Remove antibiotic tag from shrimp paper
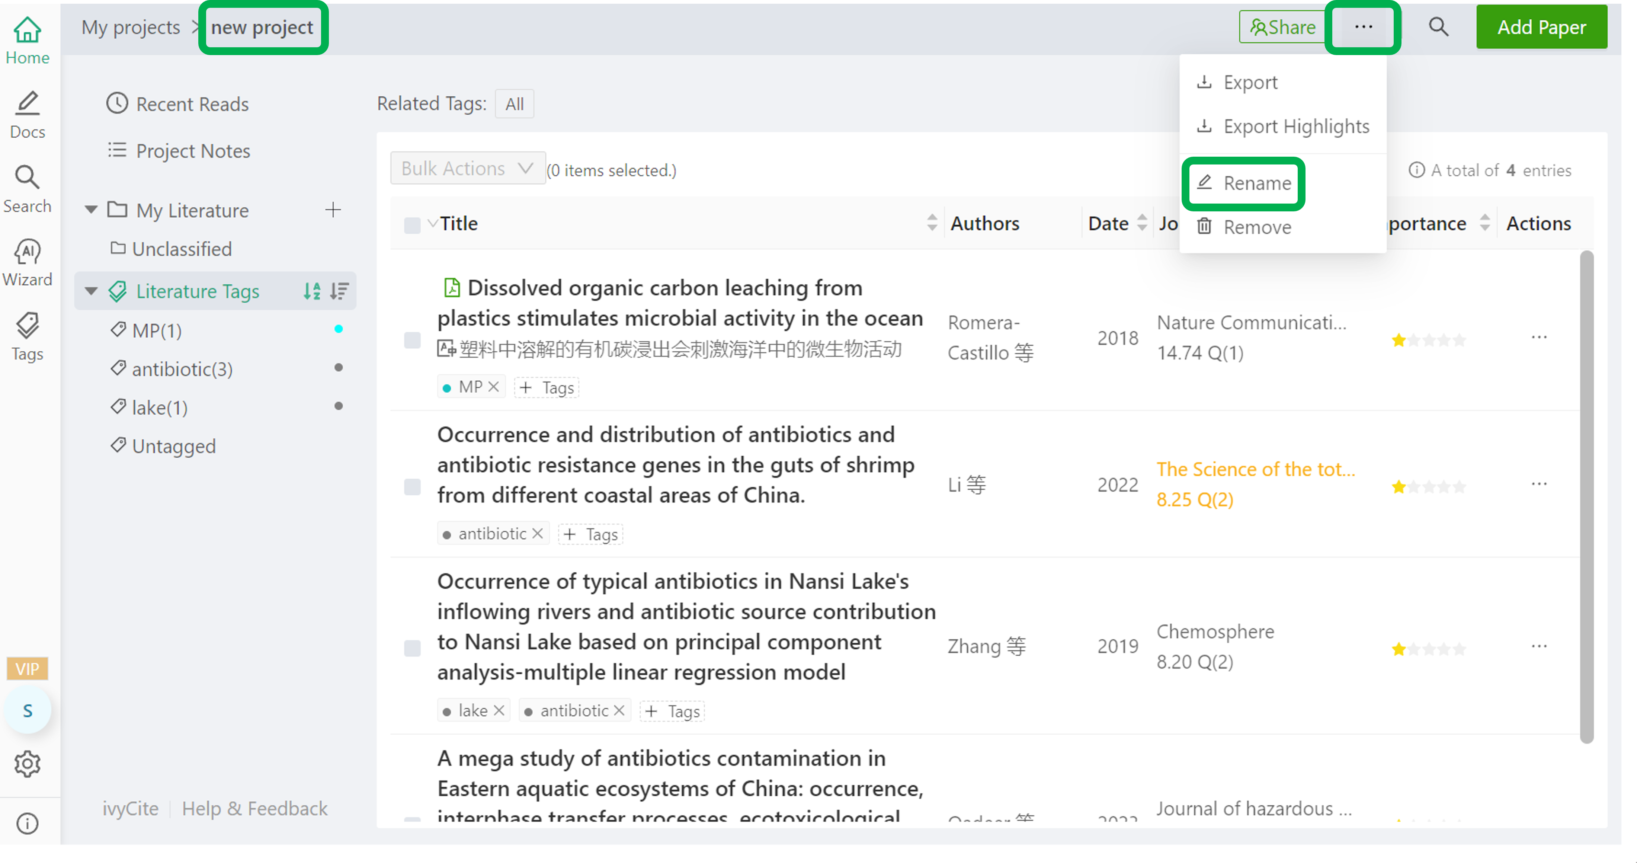Image resolution: width=1637 pixels, height=863 pixels. pos(538,533)
